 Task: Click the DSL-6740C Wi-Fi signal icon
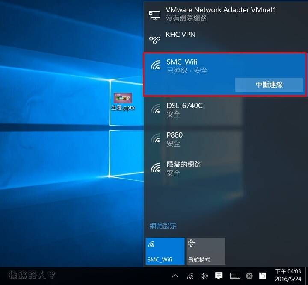click(x=155, y=109)
